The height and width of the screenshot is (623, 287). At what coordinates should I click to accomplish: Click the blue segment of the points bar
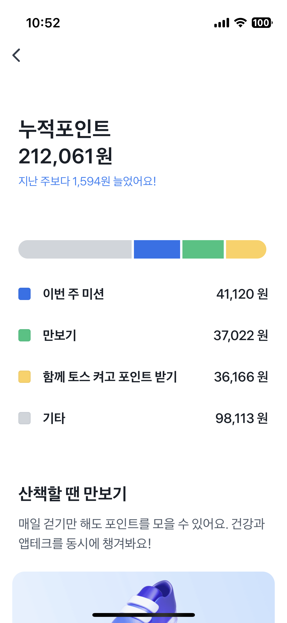pyautogui.click(x=157, y=249)
